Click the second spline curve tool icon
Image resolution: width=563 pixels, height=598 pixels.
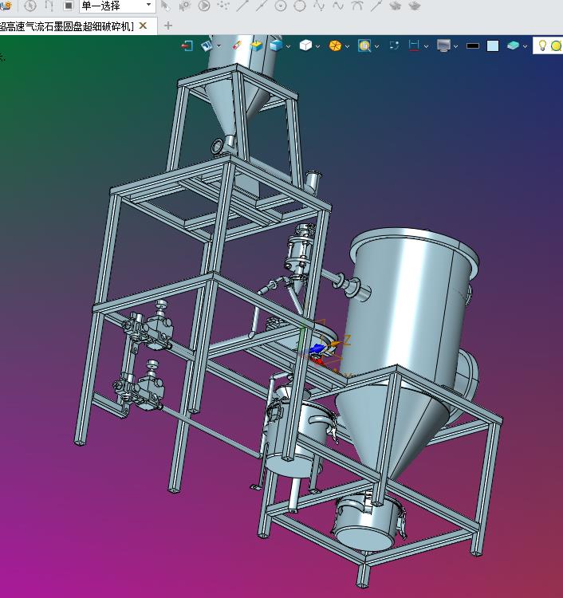coord(338,6)
